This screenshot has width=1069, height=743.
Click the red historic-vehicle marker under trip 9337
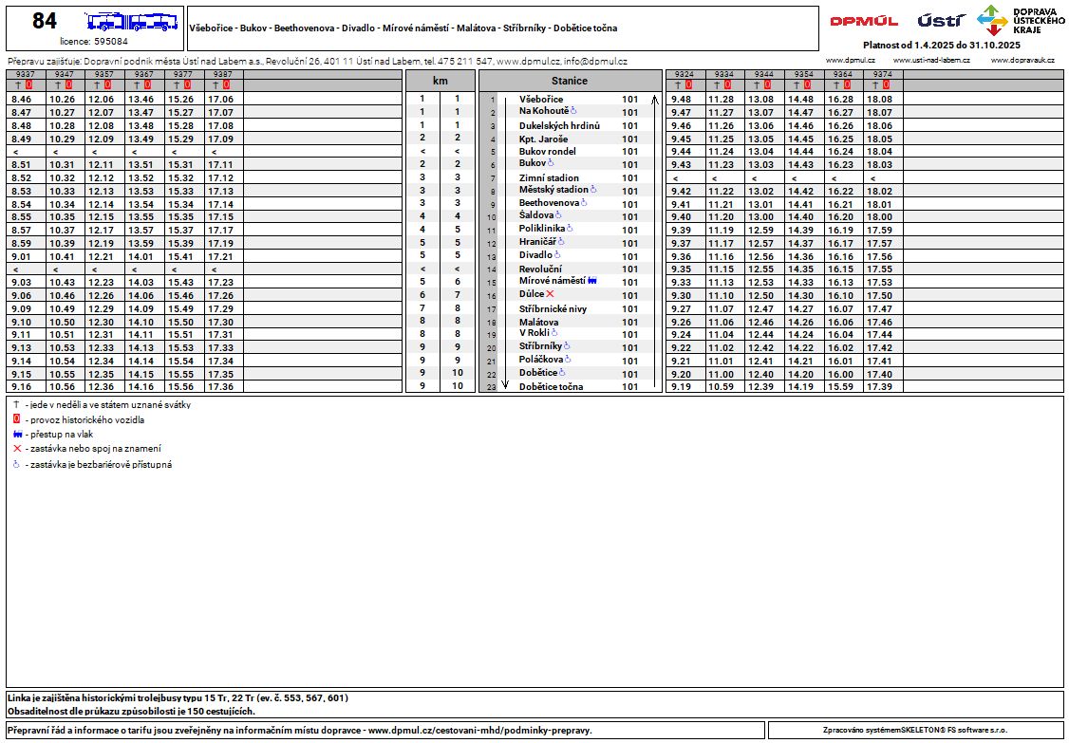[29, 85]
